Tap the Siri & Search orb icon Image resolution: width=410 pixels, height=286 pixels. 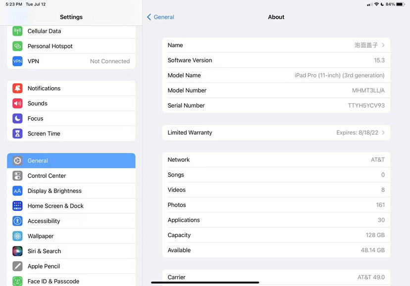[17, 251]
